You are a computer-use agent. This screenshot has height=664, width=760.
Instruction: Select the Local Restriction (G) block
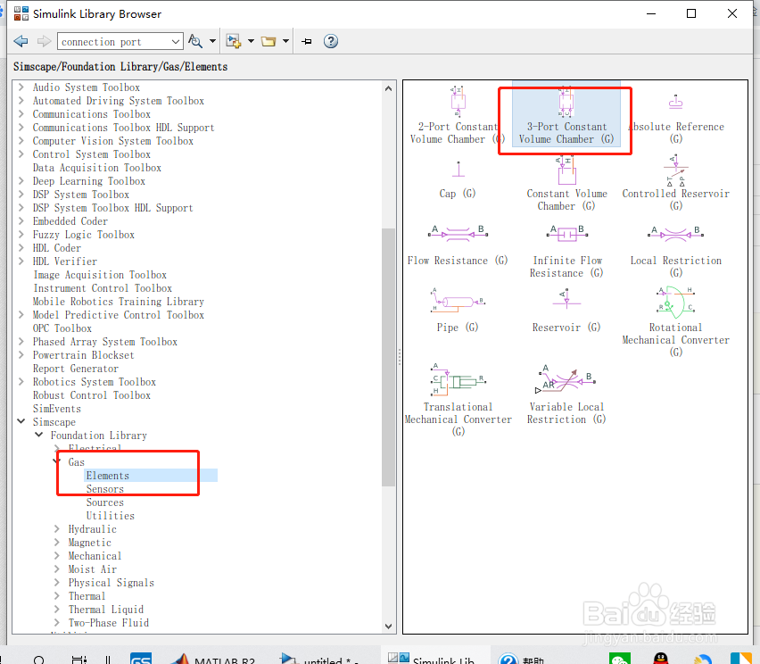pyautogui.click(x=675, y=252)
